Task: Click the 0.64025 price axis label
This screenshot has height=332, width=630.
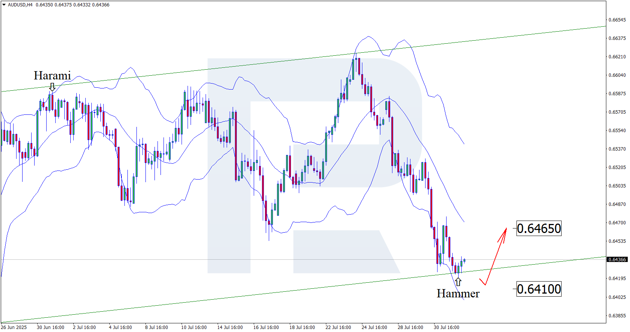Action: pyautogui.click(x=617, y=297)
